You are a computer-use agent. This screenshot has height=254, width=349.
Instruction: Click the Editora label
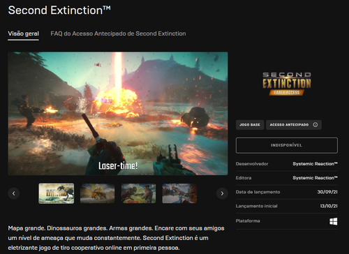pos(244,178)
